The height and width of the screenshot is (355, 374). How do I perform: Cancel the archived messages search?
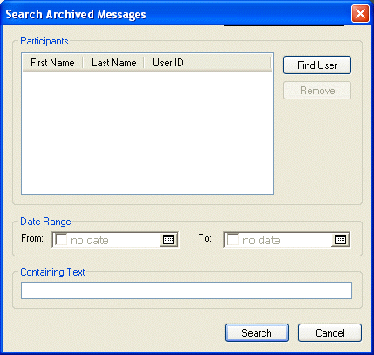pos(330,333)
